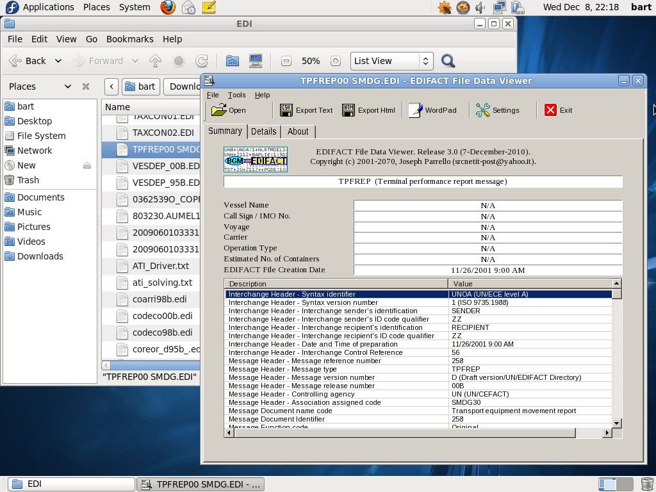Open the Places panel menu
Viewport: 656px width, 492px height.
96,7
